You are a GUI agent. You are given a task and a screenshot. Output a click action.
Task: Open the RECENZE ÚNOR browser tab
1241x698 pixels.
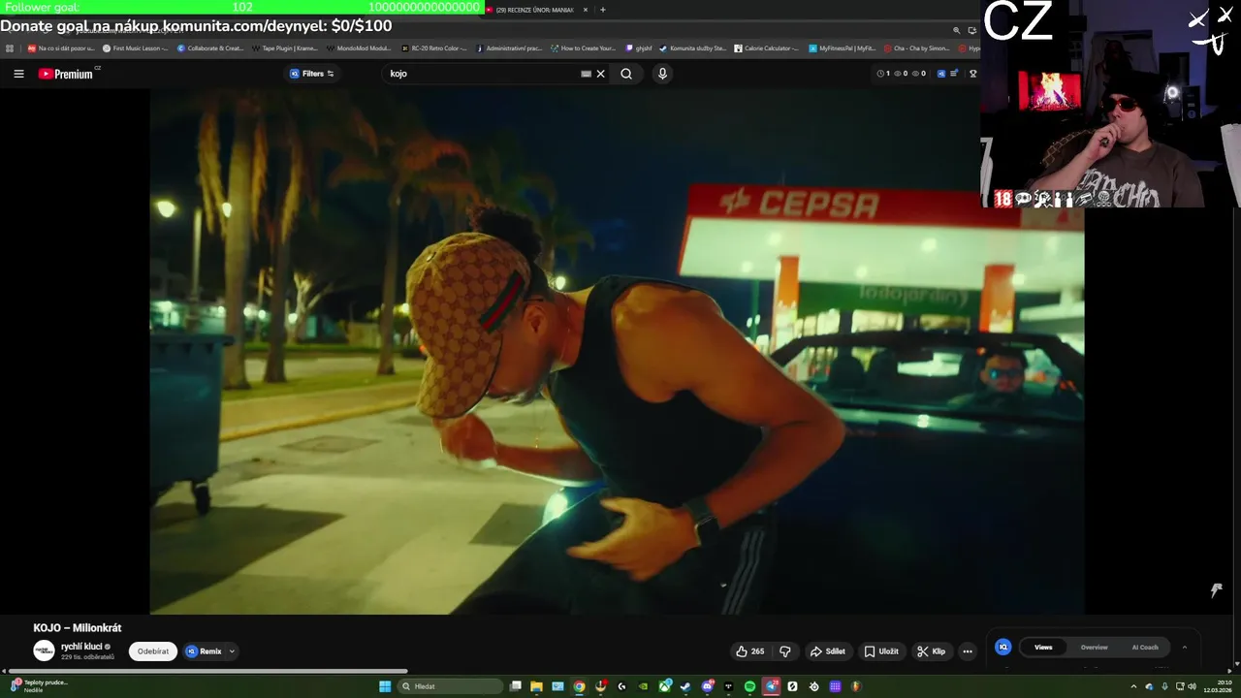pyautogui.click(x=534, y=10)
